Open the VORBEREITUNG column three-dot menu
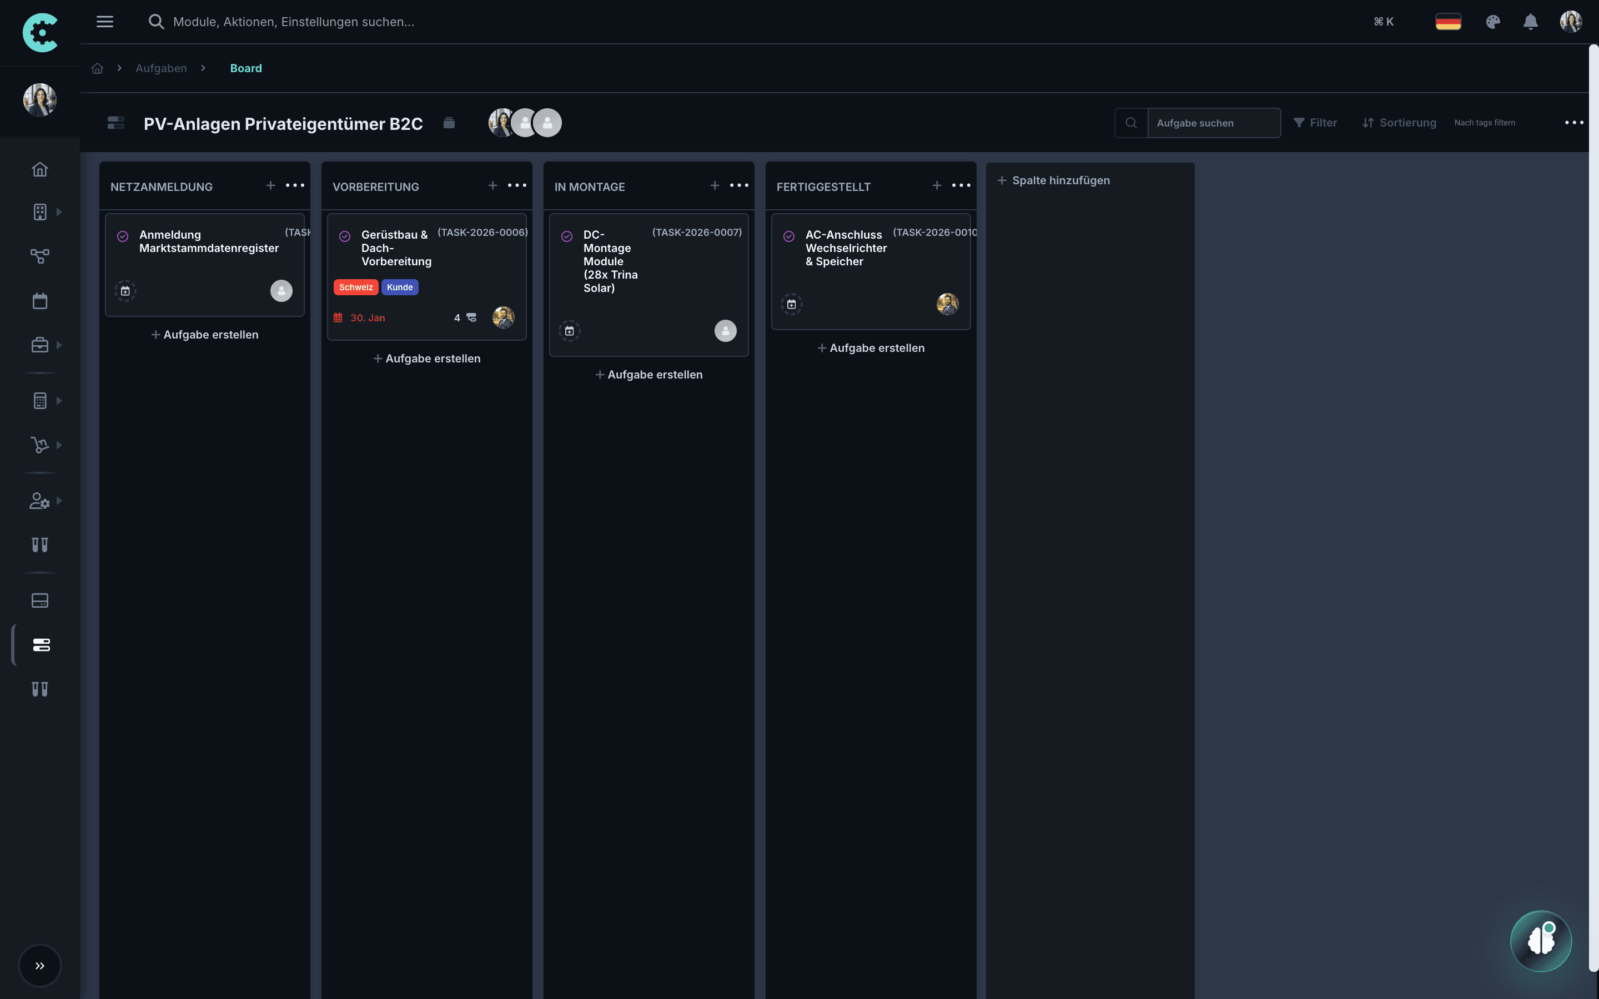 click(x=517, y=185)
